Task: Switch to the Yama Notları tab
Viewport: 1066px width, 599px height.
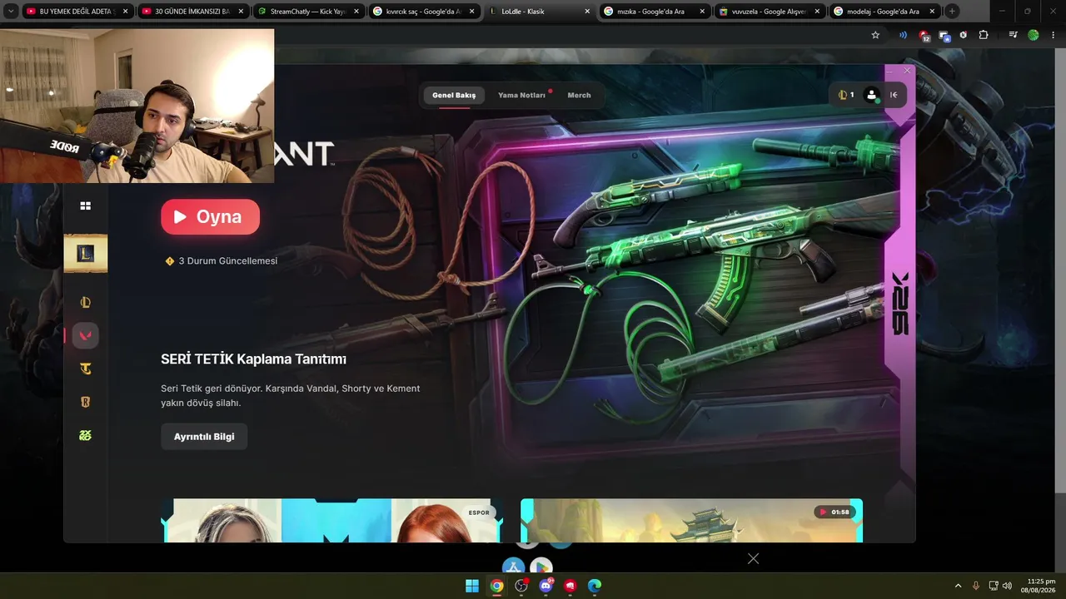Action: (x=522, y=95)
